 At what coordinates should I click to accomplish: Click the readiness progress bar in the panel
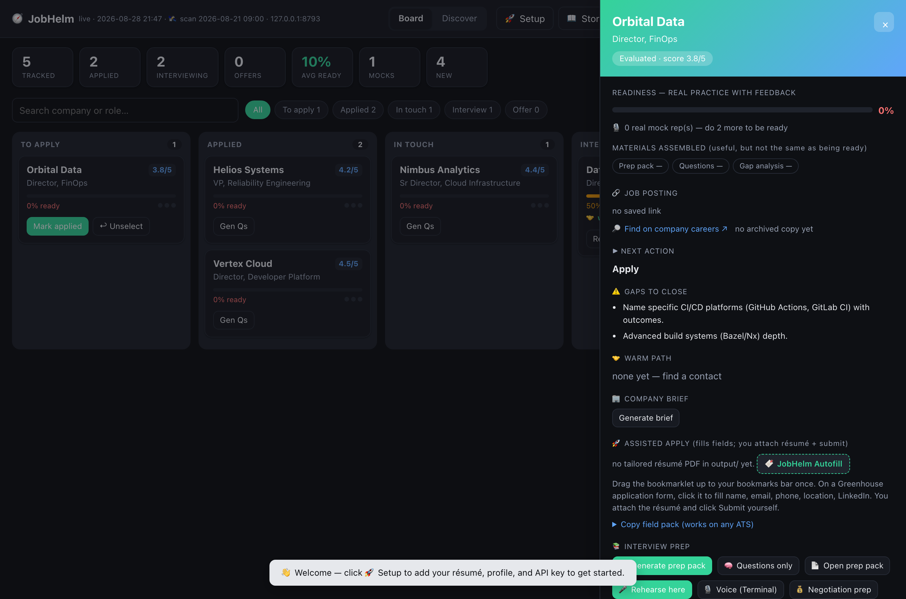click(x=742, y=110)
